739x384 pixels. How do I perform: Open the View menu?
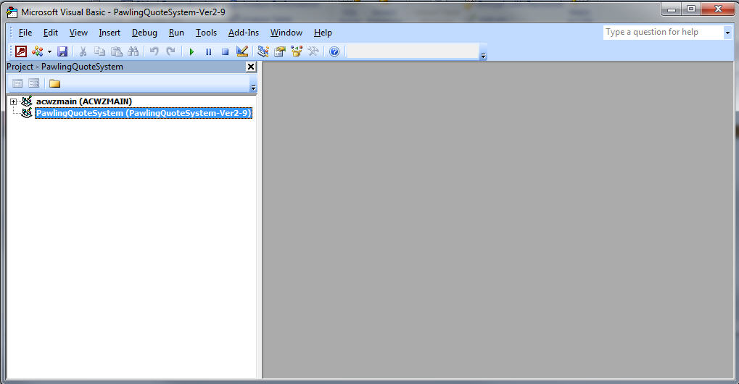pos(78,33)
